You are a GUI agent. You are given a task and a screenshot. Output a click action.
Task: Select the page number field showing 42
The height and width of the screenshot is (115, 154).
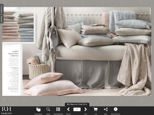pos(77,109)
